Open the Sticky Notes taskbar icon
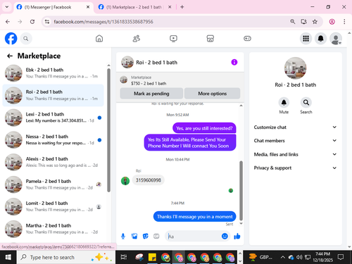352x264 pixels. pyautogui.click(x=152, y=257)
